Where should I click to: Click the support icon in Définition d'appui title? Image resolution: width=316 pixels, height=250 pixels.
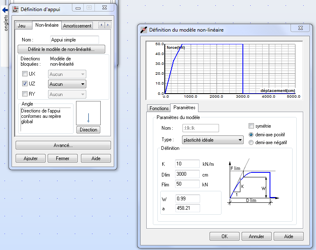(x=15, y=9)
